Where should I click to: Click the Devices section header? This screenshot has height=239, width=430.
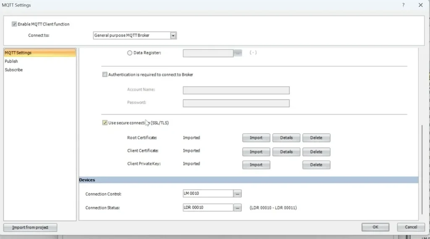point(249,180)
